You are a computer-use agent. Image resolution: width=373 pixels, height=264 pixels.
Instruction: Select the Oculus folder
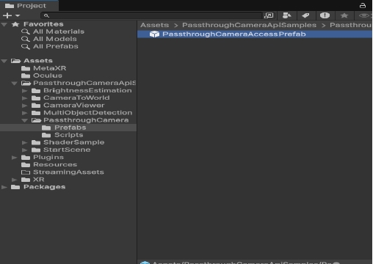pos(48,76)
